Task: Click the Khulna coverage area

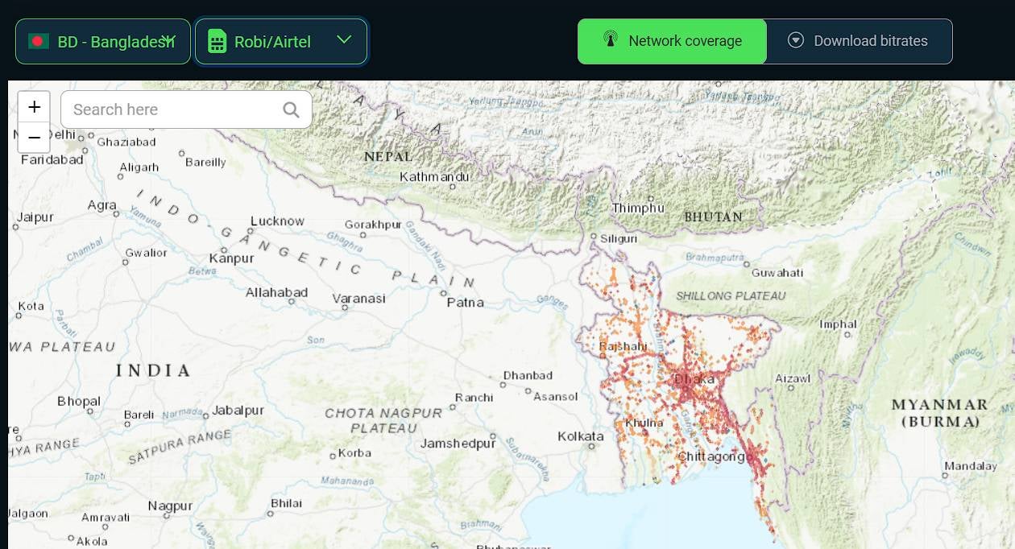Action: coord(644,423)
